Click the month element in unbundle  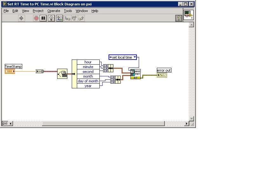pos(88,76)
